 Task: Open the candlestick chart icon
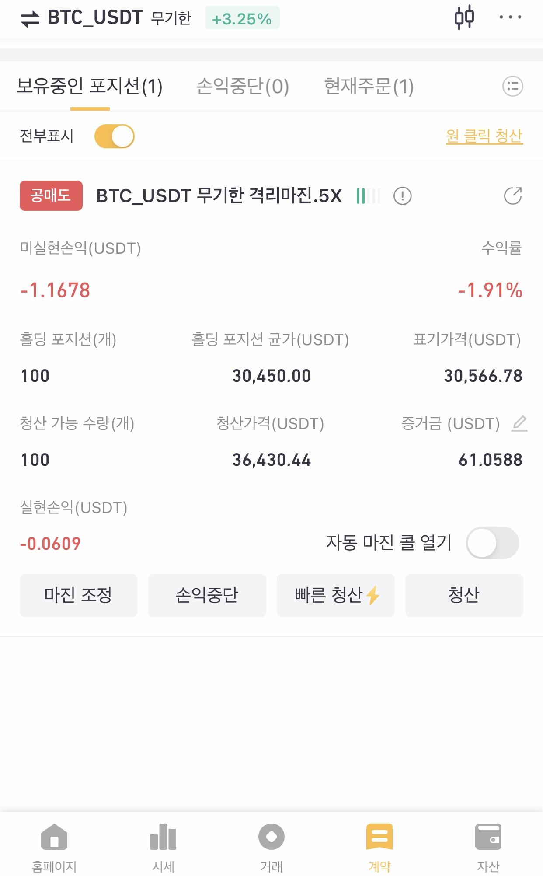tap(464, 17)
